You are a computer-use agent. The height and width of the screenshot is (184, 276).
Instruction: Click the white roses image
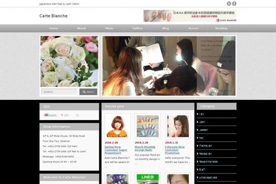click(x=69, y=61)
